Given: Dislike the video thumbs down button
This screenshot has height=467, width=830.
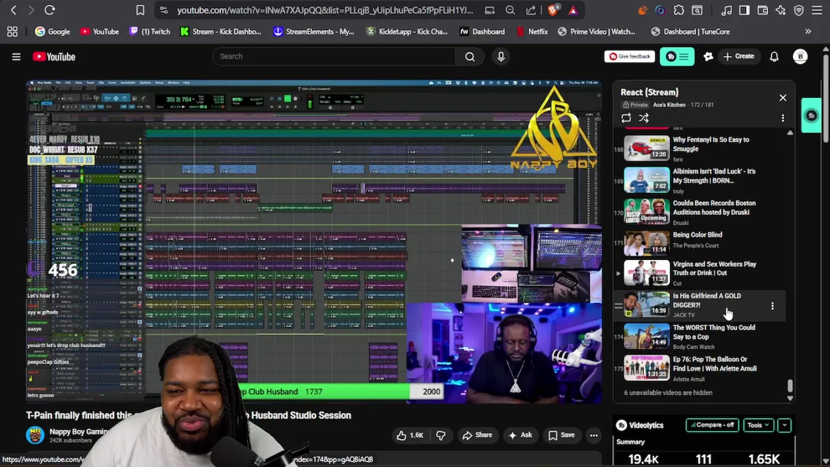Looking at the screenshot, I should (x=440, y=435).
